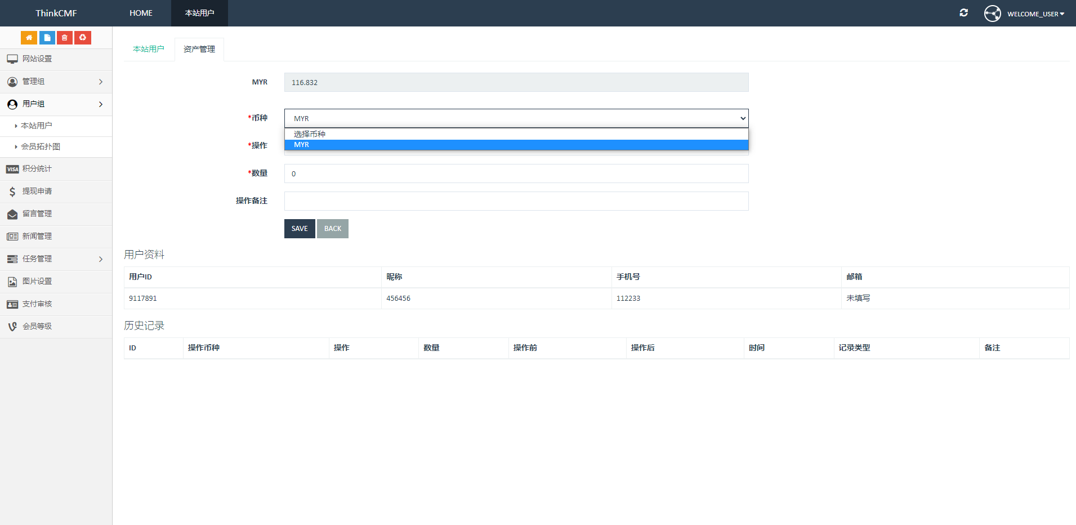Click the blue document shortcut icon

(47, 38)
